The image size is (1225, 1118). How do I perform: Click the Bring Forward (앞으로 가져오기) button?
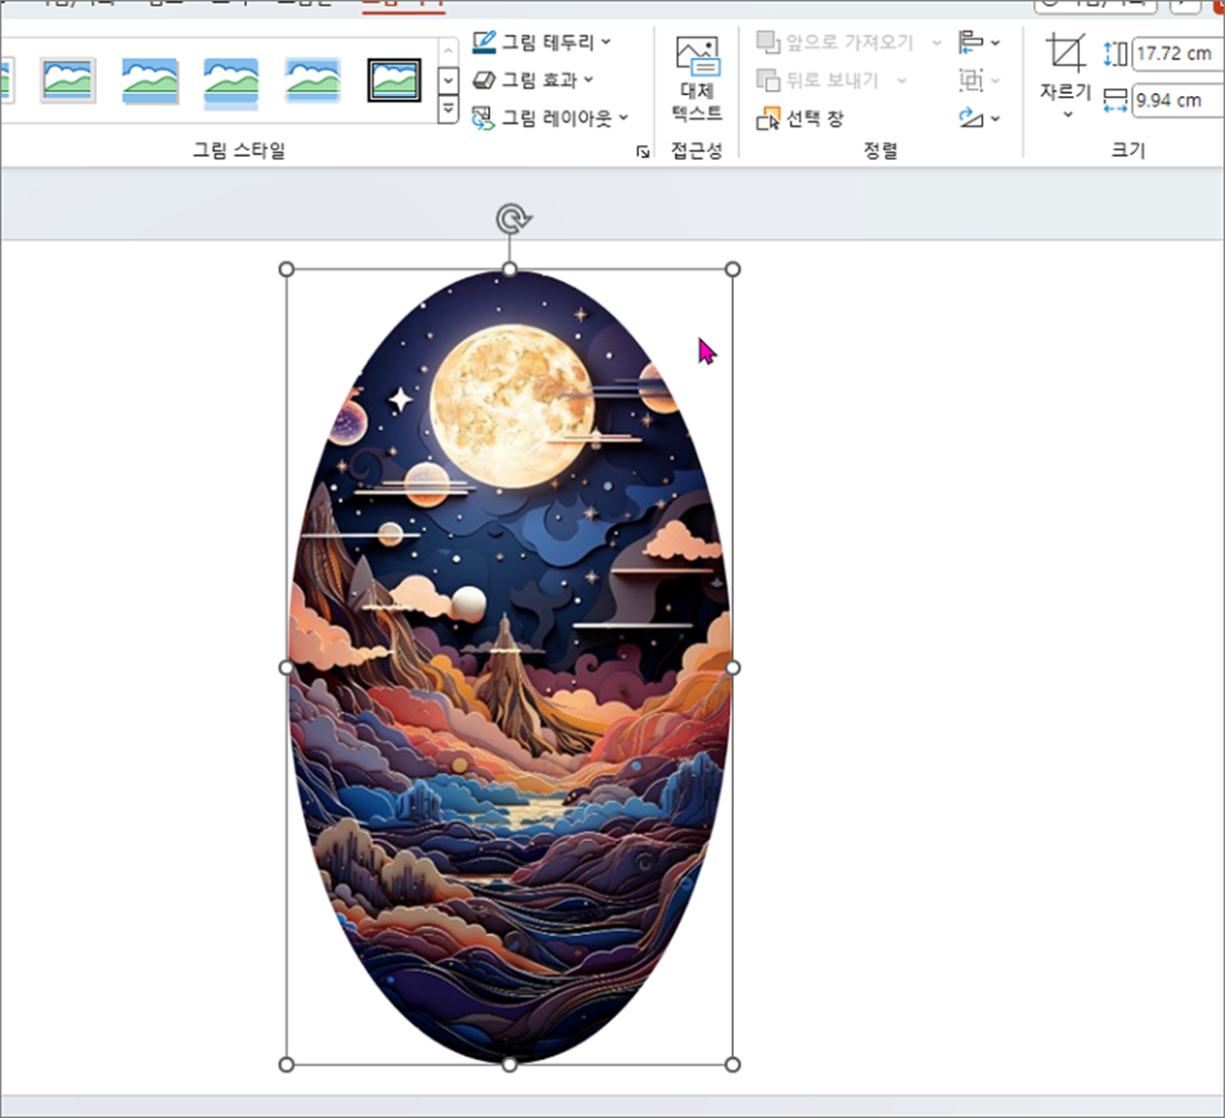pos(835,42)
